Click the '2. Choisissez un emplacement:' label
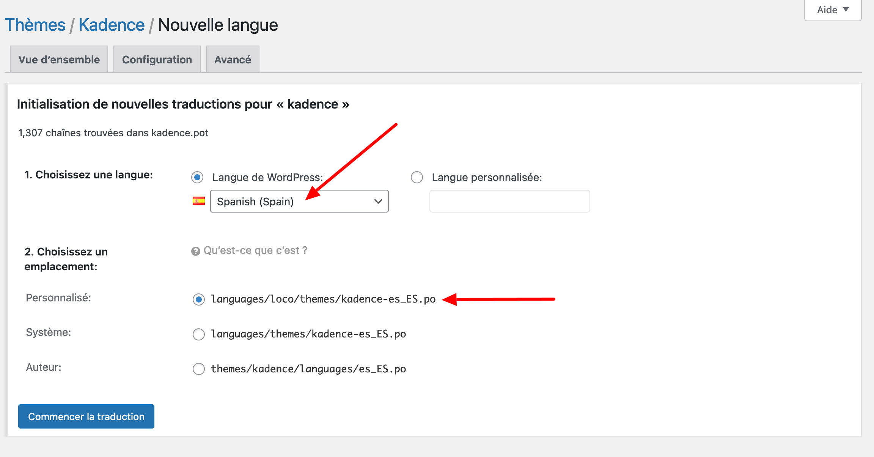Screen dimensions: 874x457 point(66,259)
